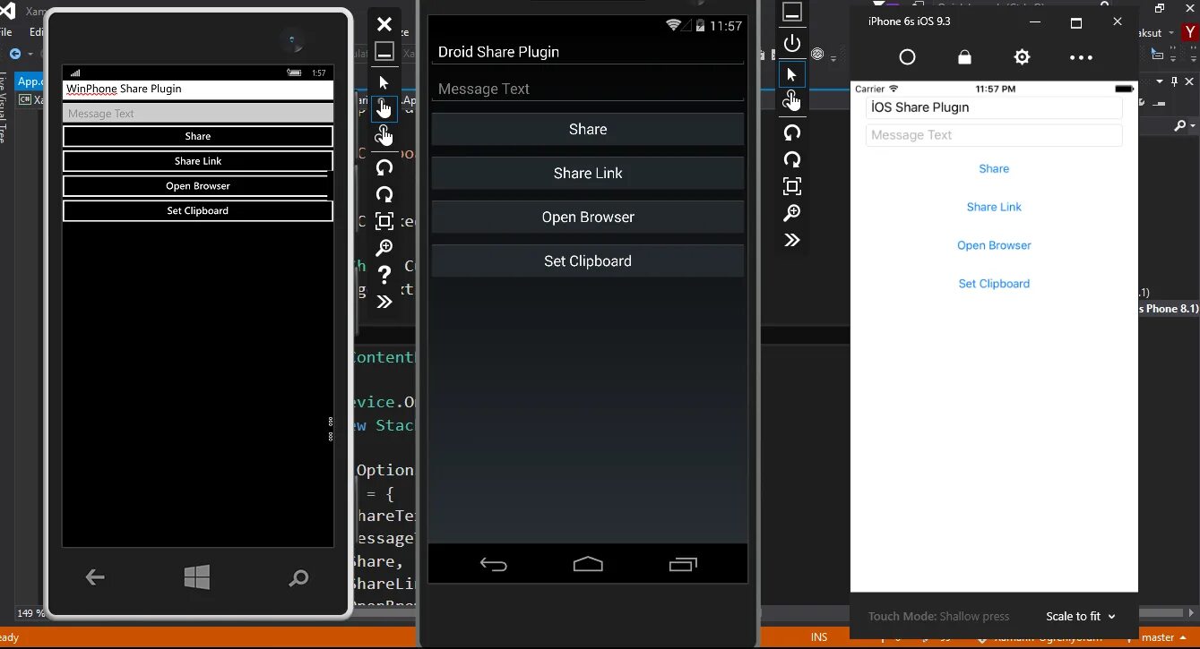The image size is (1200, 649).
Task: Minimize the Android emulator via its toolbar
Action: (x=791, y=13)
